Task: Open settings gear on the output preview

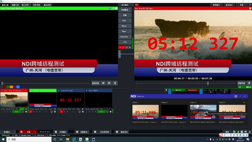Action: pos(250,8)
